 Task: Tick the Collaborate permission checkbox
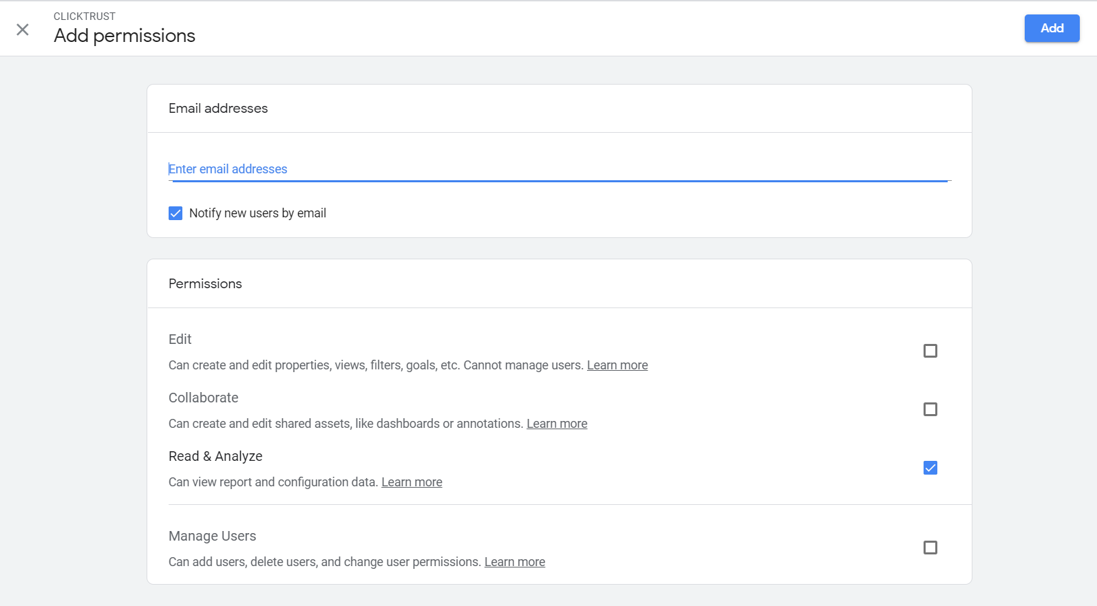(x=930, y=409)
